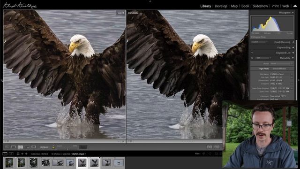Viewport: 300px width, 169px height.
Task: Switch to Grid view in the toolbar
Action: pyautogui.click(x=7, y=147)
